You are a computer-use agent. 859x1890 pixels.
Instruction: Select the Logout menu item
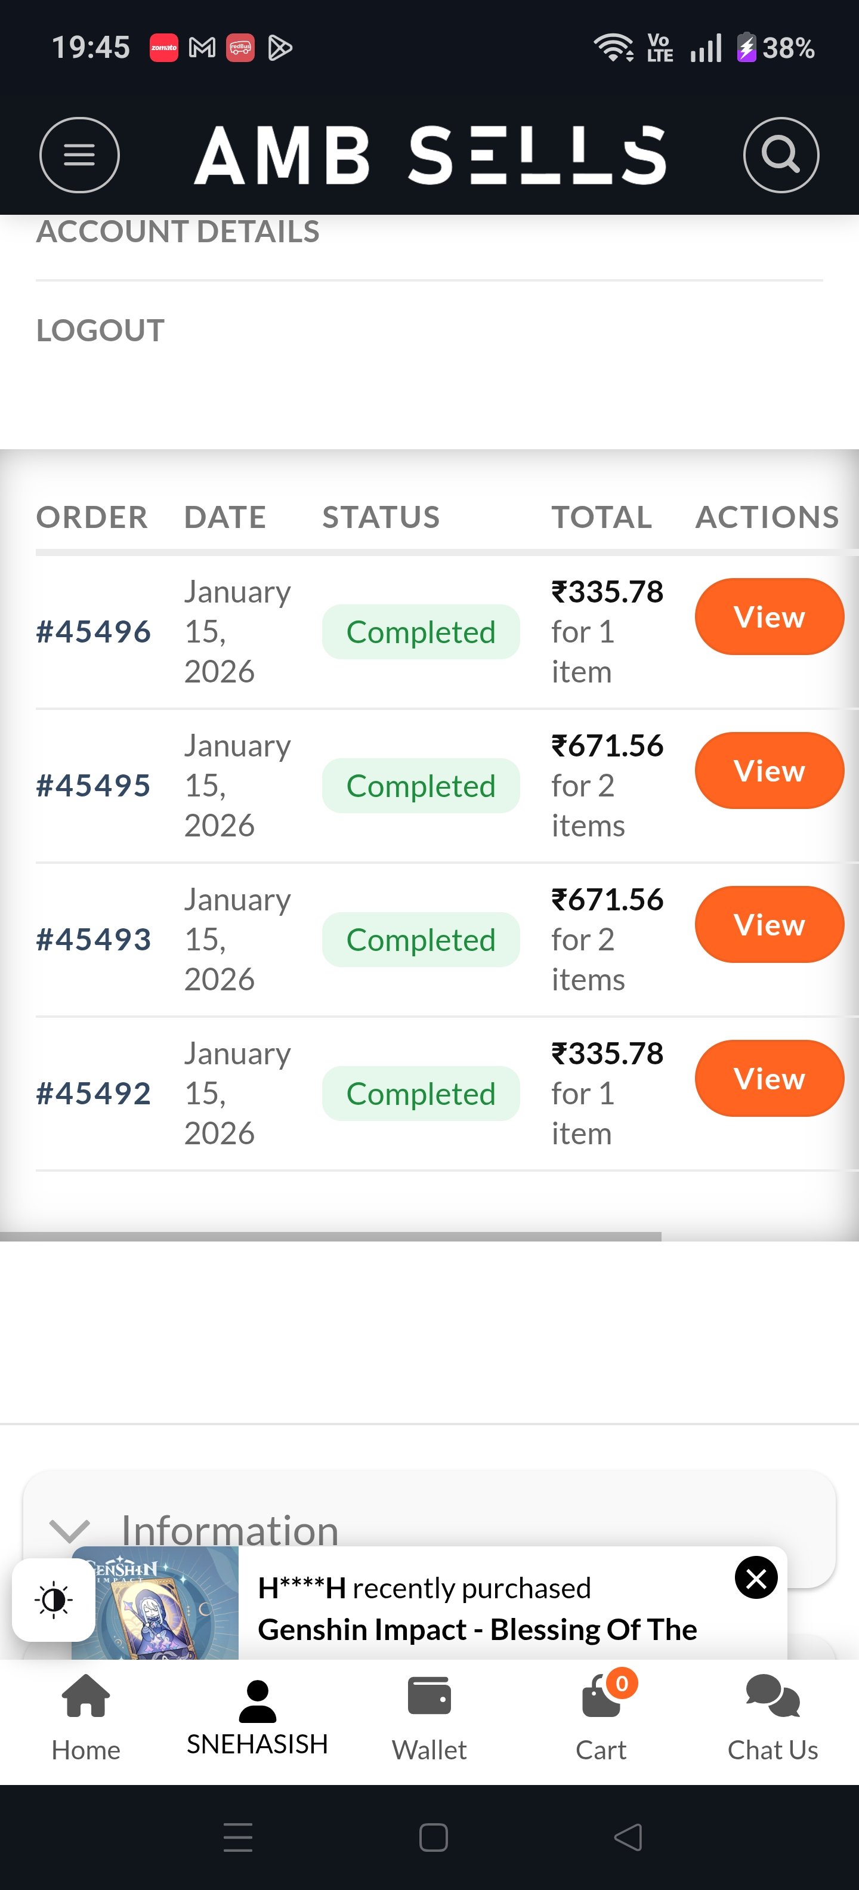100,331
